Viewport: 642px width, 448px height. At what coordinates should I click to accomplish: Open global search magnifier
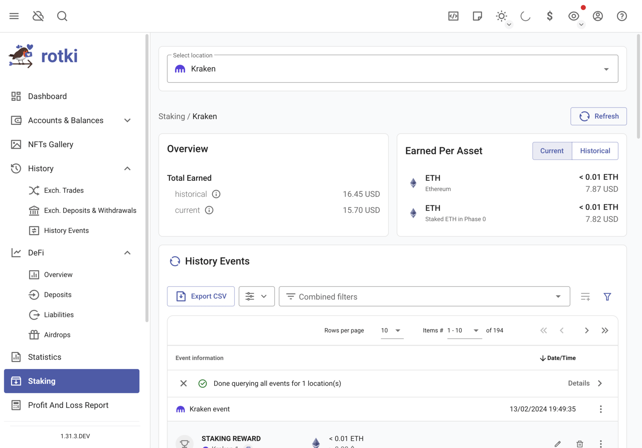click(62, 16)
